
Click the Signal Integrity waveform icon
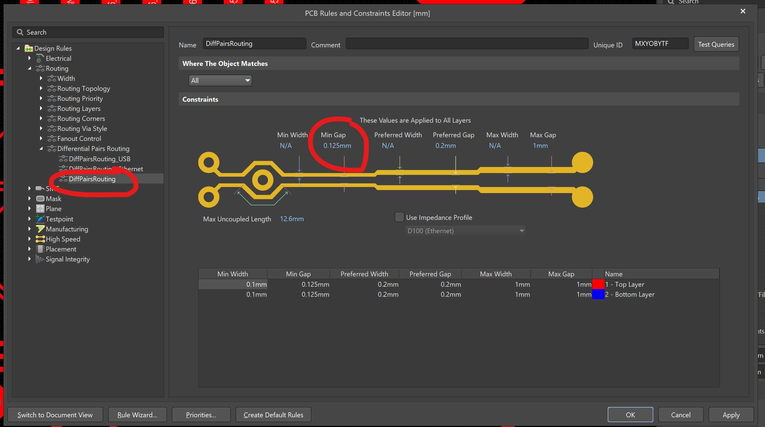(x=40, y=259)
